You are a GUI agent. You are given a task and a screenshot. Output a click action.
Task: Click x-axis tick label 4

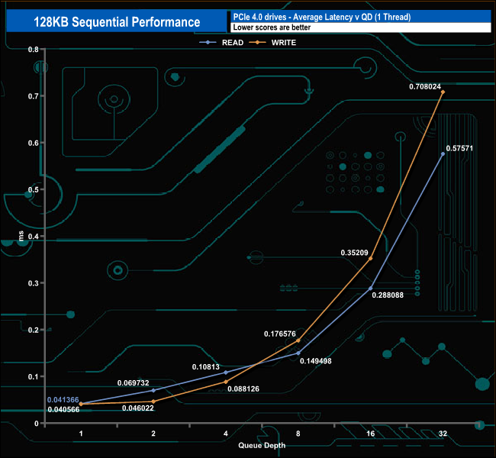pyautogui.click(x=226, y=434)
